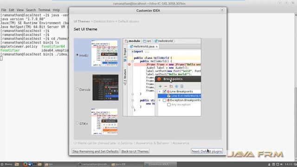
Task: Switch to Customize IDEA taskbar window
Action: (160, 164)
